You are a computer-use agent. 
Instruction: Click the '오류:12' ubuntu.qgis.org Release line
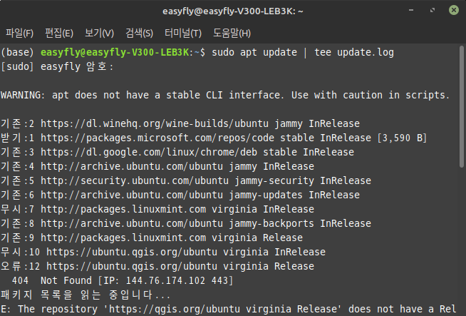point(157,266)
